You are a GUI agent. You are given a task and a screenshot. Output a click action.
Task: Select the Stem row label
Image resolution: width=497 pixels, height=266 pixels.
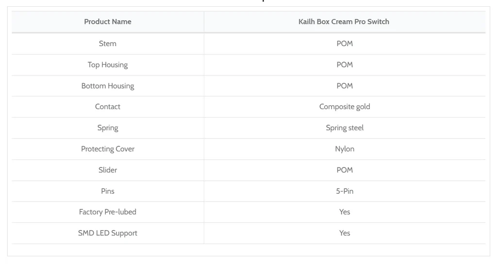[108, 44]
